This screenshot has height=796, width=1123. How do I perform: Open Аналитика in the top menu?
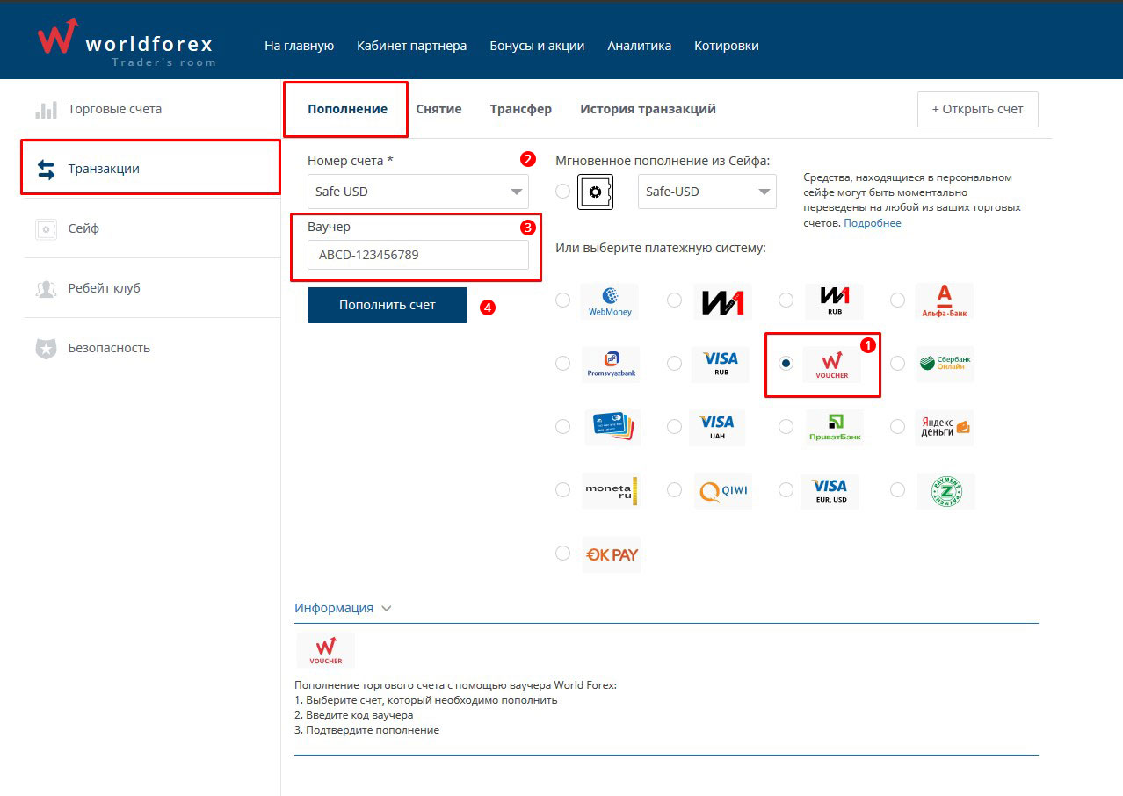(x=640, y=46)
